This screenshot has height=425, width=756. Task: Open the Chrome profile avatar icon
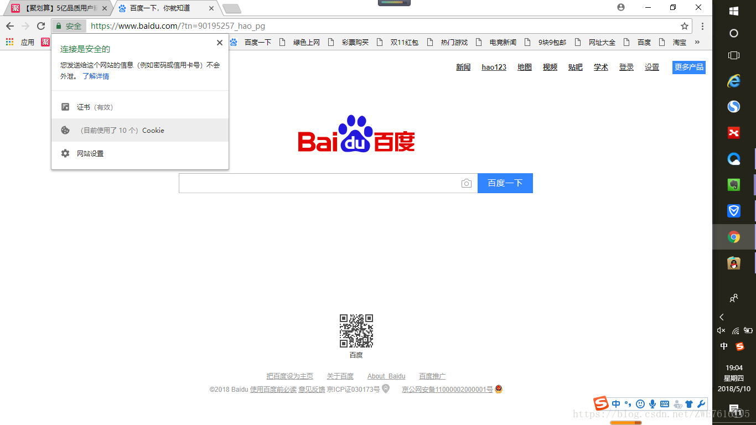[x=621, y=7]
